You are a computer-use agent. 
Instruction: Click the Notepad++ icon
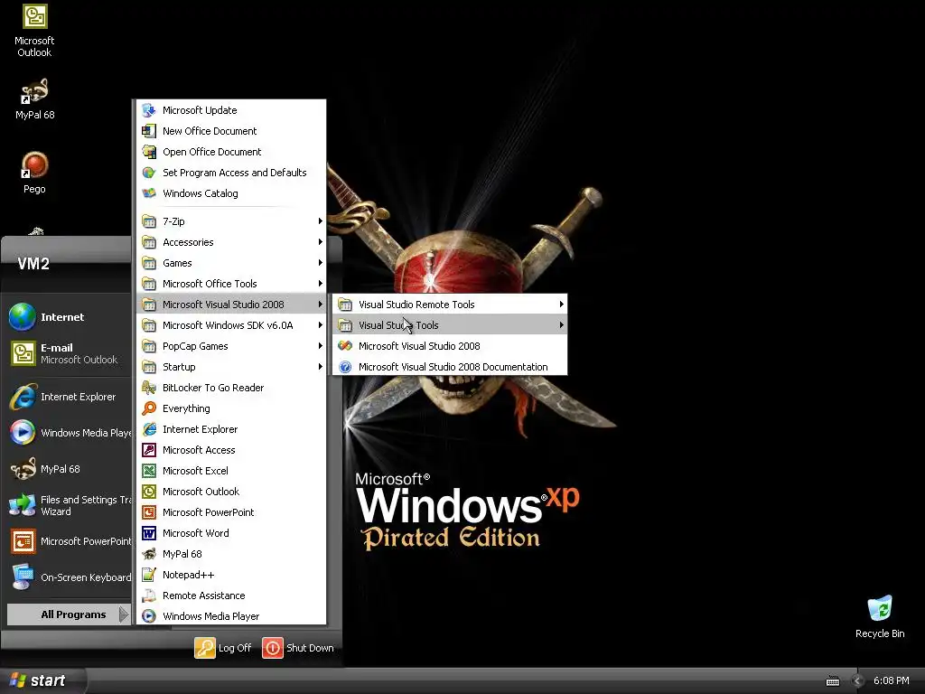pyautogui.click(x=149, y=575)
